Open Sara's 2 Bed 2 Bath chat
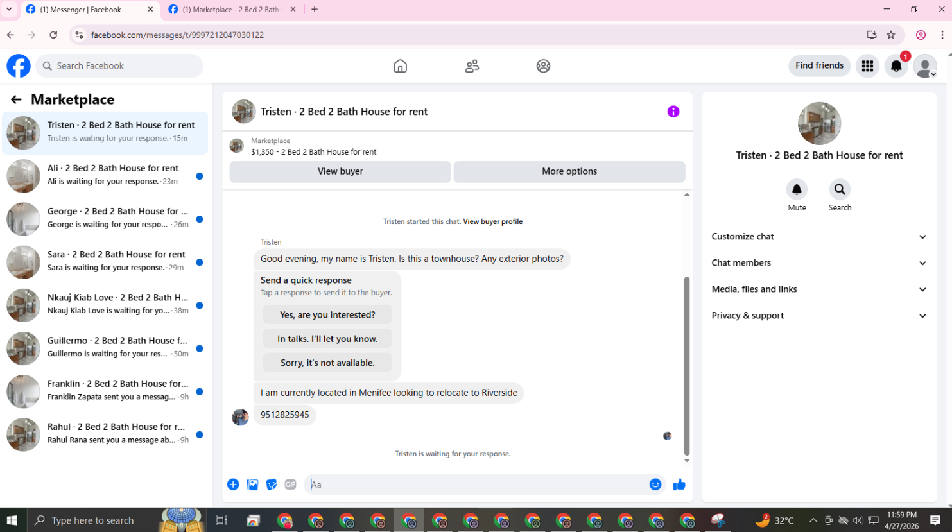 105,262
